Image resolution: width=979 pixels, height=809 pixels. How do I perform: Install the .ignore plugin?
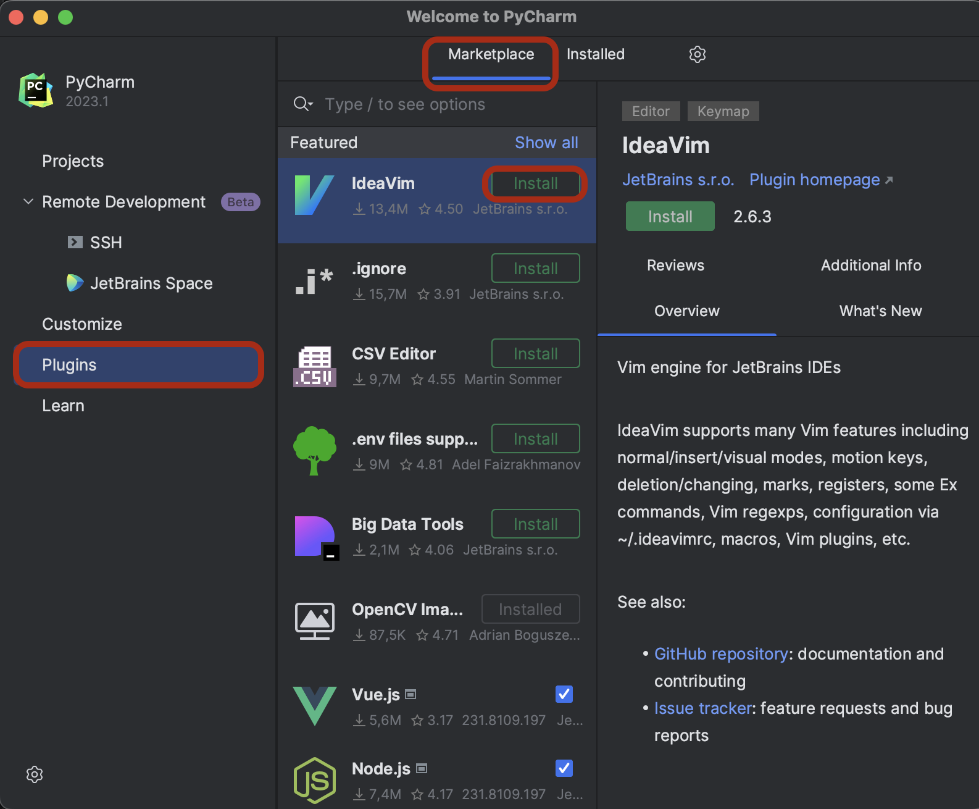pyautogui.click(x=535, y=269)
